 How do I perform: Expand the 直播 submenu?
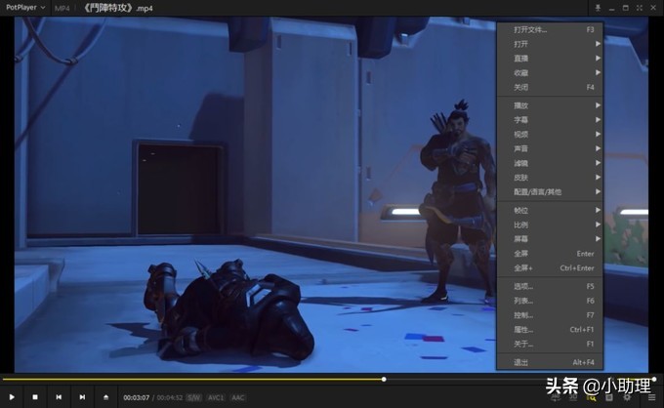[550, 59]
